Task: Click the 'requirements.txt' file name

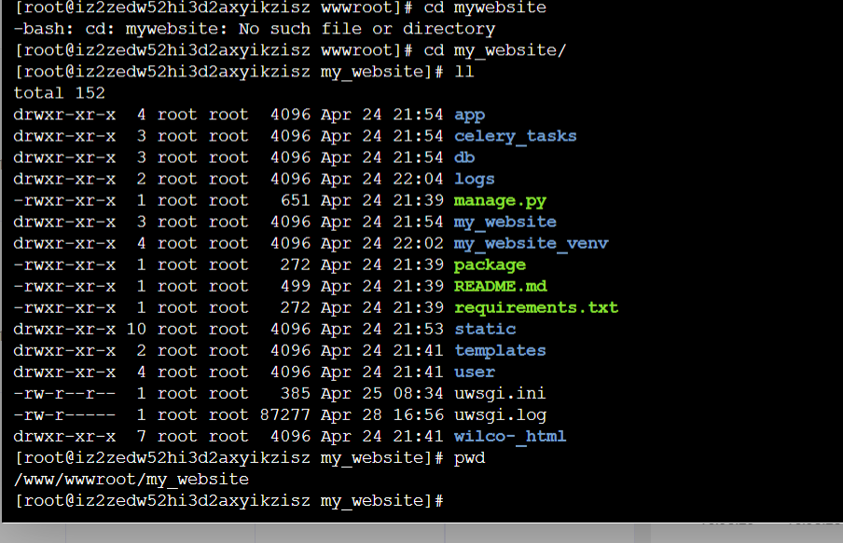Action: coord(536,308)
